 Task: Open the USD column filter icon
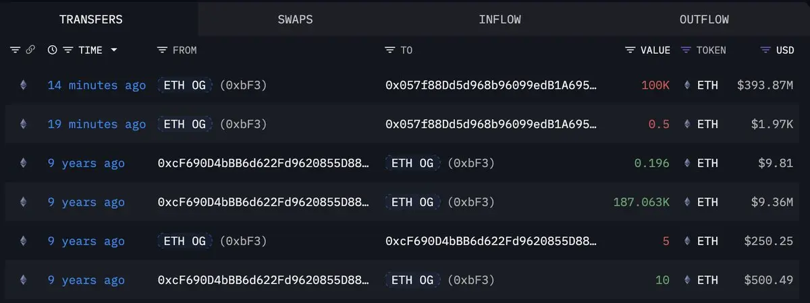pyautogui.click(x=765, y=50)
